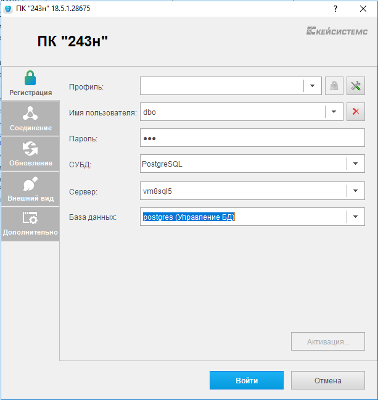Click the Активация... button

click(328, 341)
